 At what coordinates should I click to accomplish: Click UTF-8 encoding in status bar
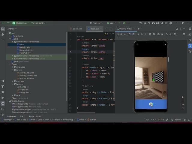click(161, 120)
